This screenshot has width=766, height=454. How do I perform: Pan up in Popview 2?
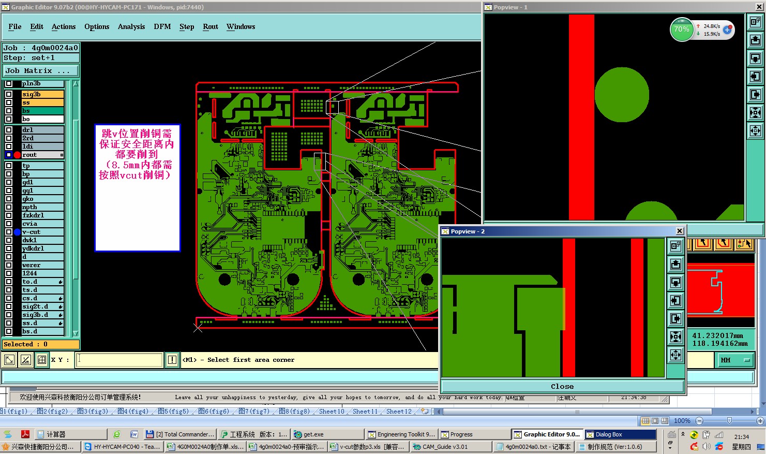675,265
